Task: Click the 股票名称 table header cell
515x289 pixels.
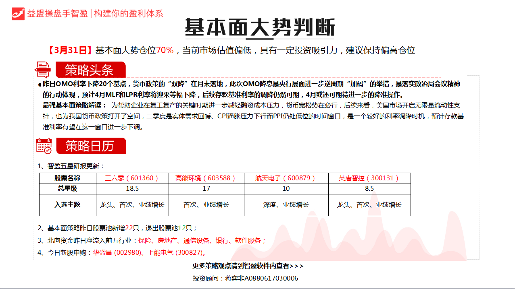Action: 67,178
